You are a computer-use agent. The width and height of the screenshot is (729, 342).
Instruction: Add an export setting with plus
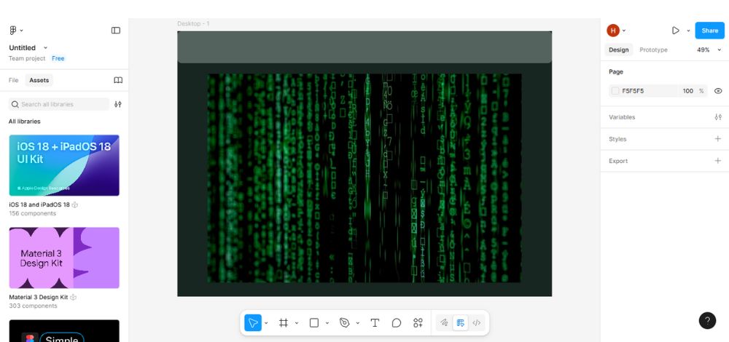pyautogui.click(x=718, y=161)
